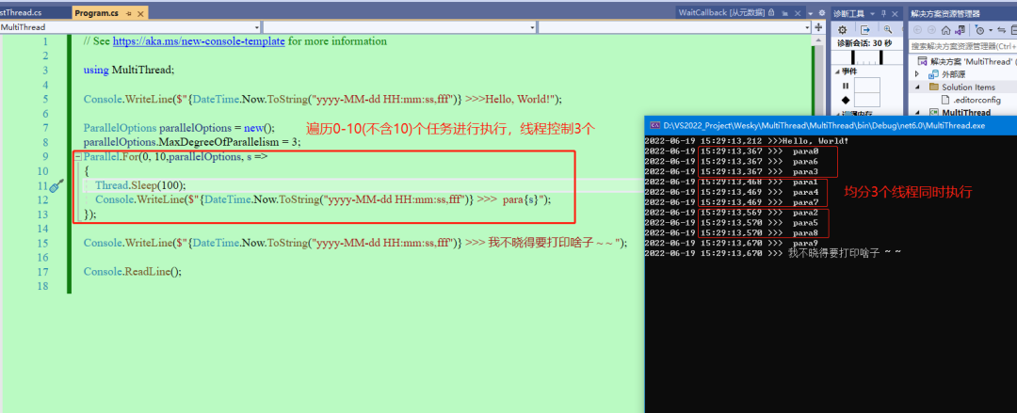Open the middle type navigation dropdown
The height and width of the screenshot is (413, 1017).
click(400, 27)
